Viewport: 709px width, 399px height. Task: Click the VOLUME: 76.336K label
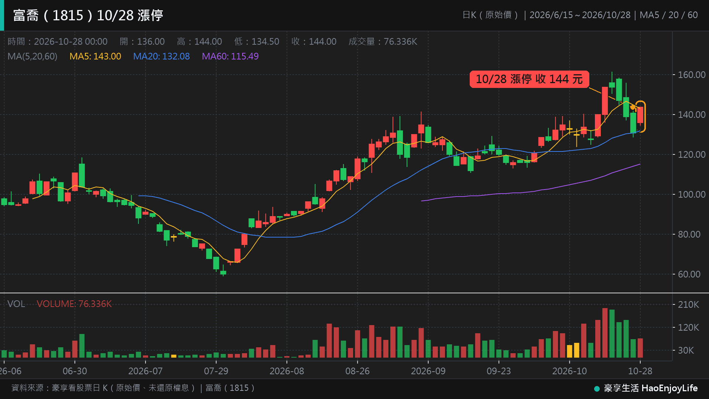[x=74, y=304]
